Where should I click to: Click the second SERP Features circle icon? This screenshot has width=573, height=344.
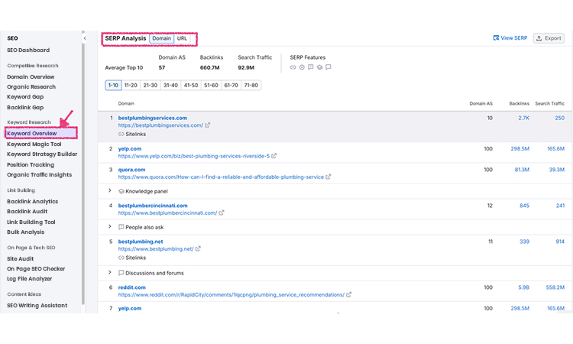click(302, 67)
